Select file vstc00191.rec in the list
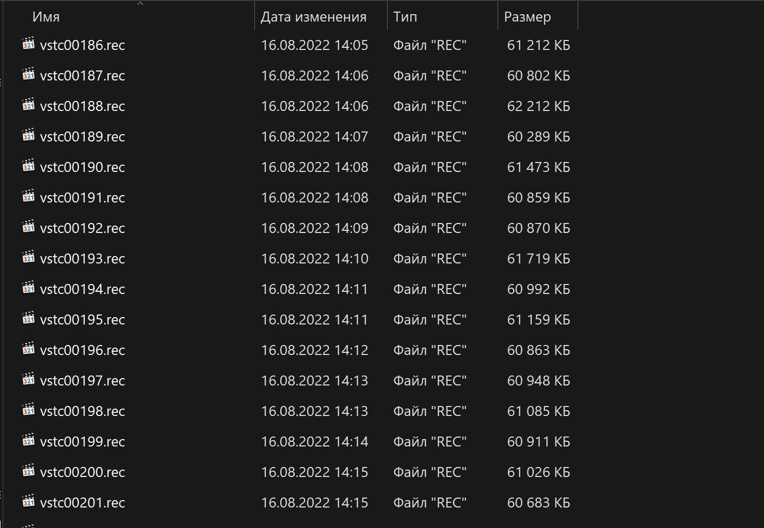Viewport: 764px width, 528px height. [82, 198]
